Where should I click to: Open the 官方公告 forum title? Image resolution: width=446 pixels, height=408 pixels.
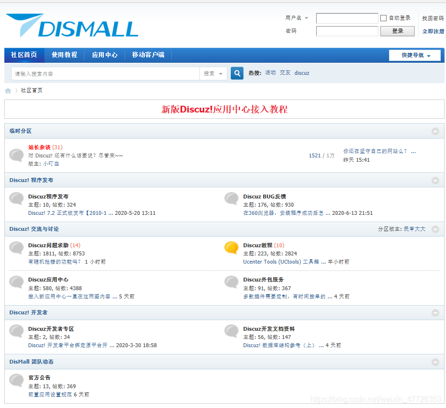tap(39, 378)
